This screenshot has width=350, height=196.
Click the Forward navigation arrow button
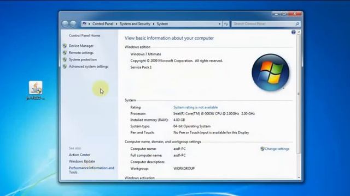click(73, 24)
